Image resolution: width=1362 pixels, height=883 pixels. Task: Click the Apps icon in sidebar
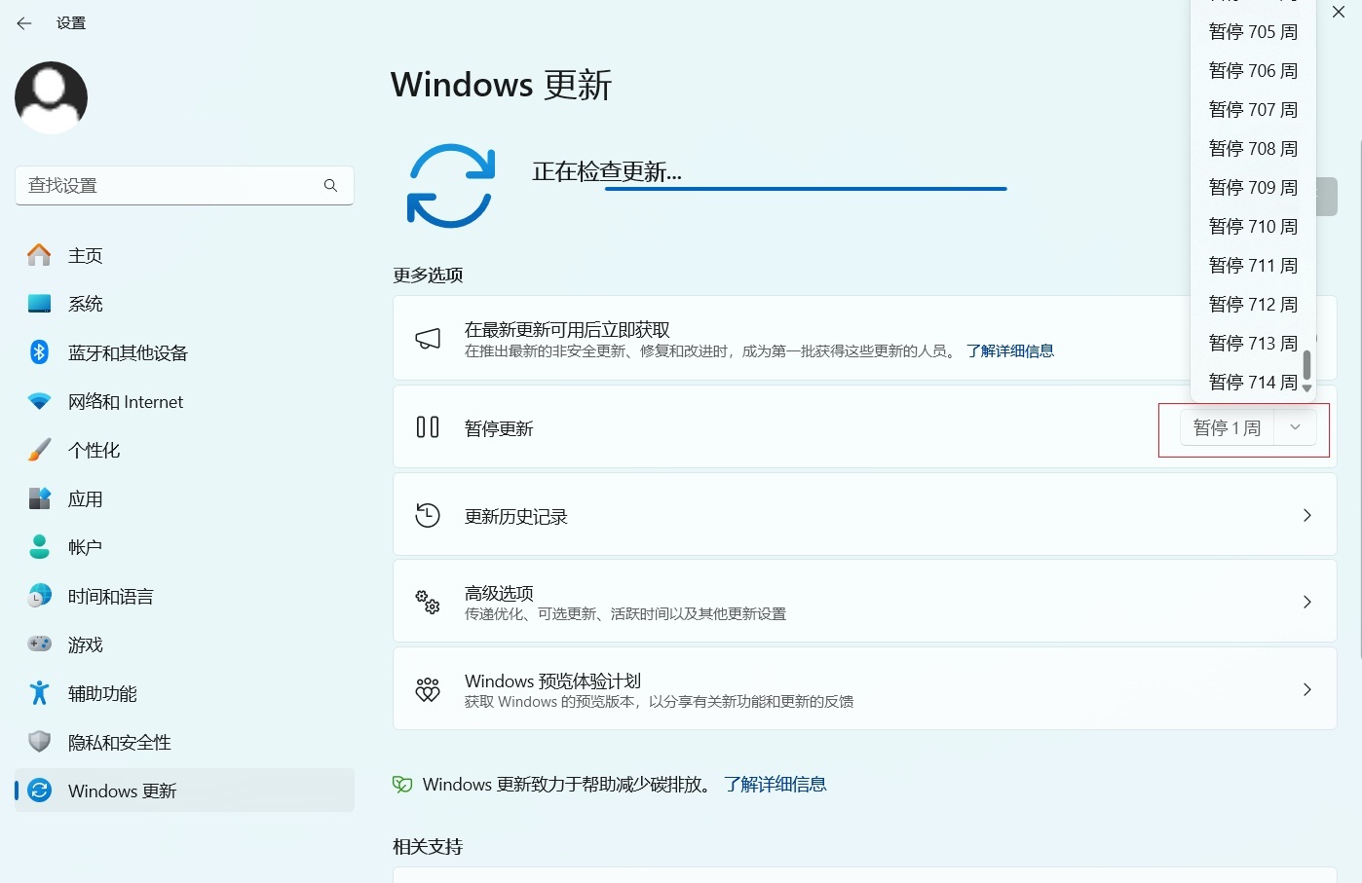(39, 498)
